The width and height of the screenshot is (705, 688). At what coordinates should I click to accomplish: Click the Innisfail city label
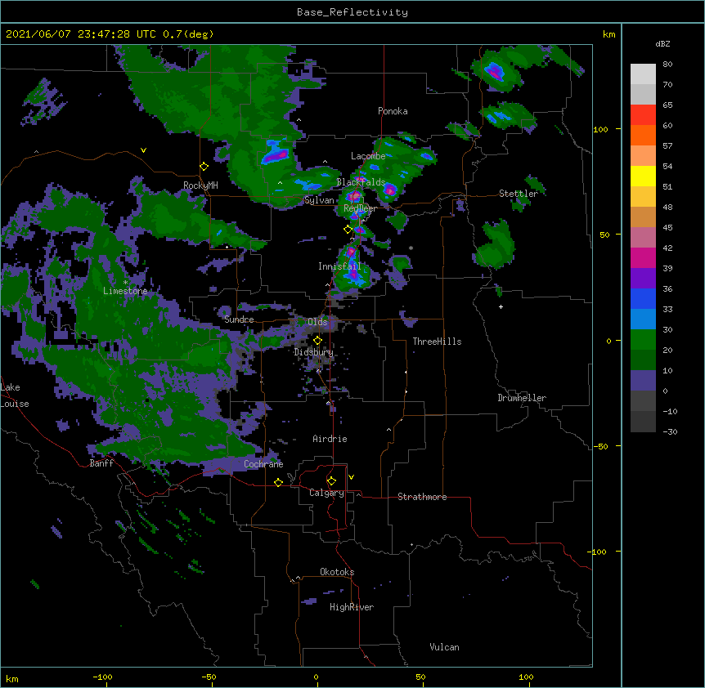coord(339,266)
